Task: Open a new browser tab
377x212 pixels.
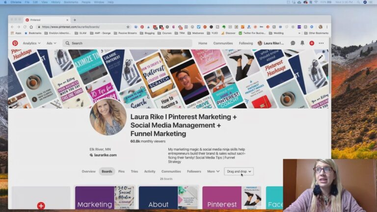Action: (x=75, y=20)
